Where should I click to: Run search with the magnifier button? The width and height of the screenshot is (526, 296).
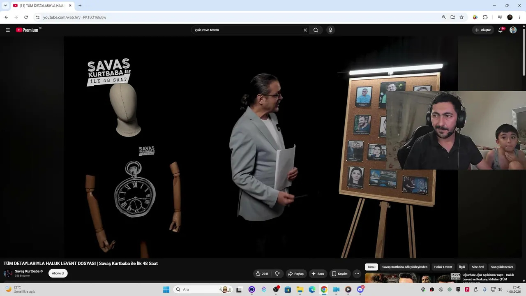pyautogui.click(x=316, y=30)
